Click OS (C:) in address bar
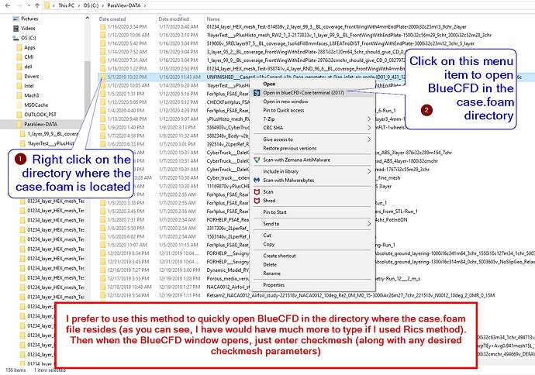 click(91, 5)
